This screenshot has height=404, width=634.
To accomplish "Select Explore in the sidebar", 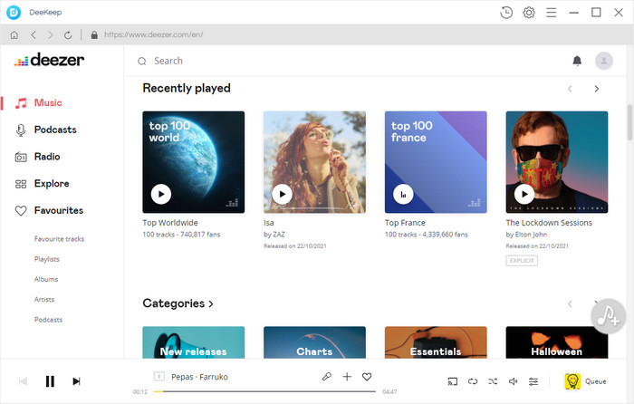I will (51, 184).
